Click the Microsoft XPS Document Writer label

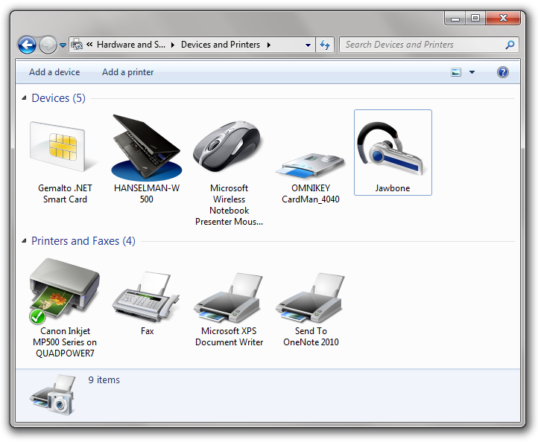[229, 336]
